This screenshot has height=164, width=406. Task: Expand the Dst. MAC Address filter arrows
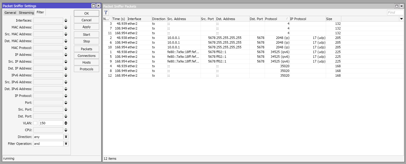coord(66,41)
